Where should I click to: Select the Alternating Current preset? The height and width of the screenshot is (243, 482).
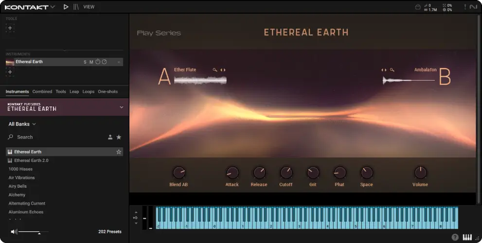point(27,203)
